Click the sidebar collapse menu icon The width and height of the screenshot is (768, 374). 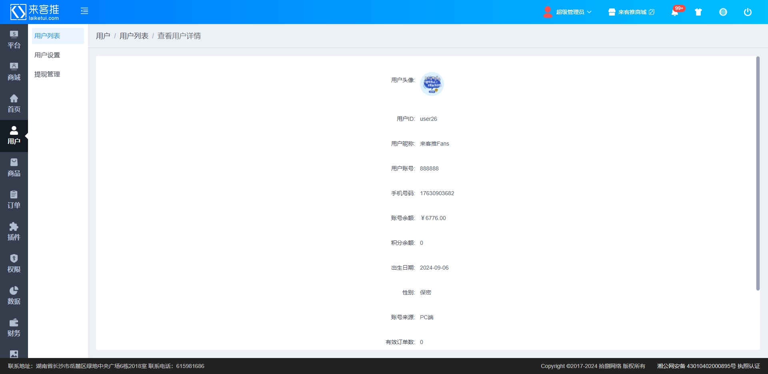84,11
